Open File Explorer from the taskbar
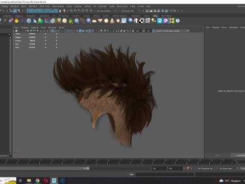Viewport: 245px width, 184px height. [29, 180]
